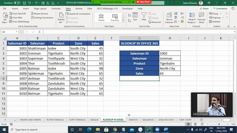Open Recent Sources
This screenshot has height=133, width=237.
40,14
